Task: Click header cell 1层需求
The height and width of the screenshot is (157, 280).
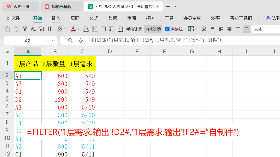Action: coord(82,64)
